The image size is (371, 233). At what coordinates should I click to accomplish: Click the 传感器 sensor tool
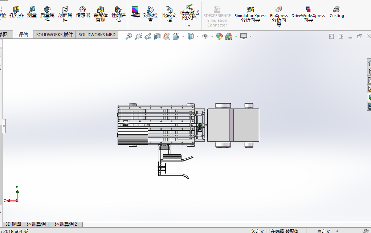click(x=83, y=12)
